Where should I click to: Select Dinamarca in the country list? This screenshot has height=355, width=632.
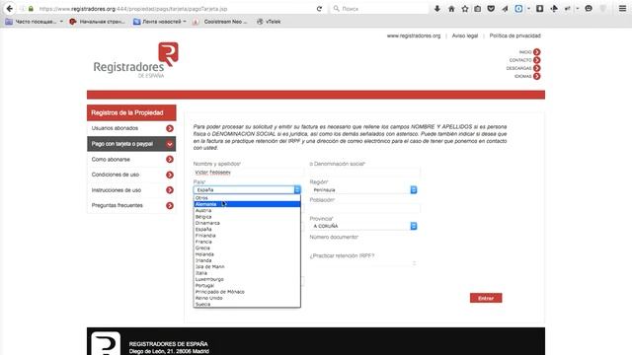247,223
